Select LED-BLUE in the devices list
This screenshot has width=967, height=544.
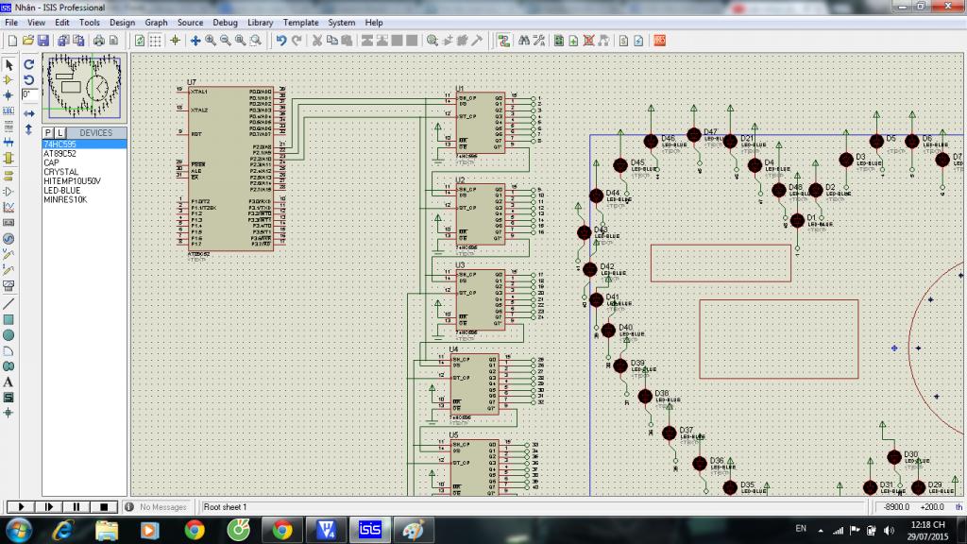62,190
